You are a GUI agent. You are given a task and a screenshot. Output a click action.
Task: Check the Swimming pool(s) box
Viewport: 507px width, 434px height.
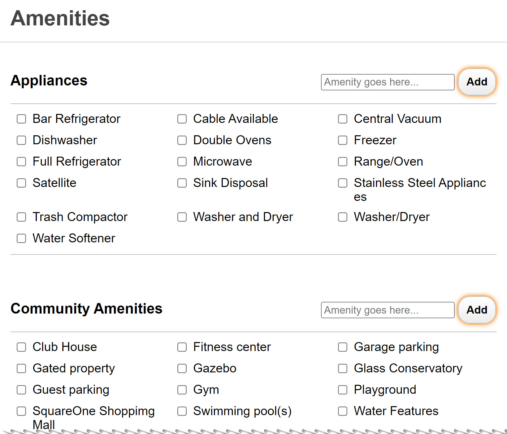click(182, 411)
